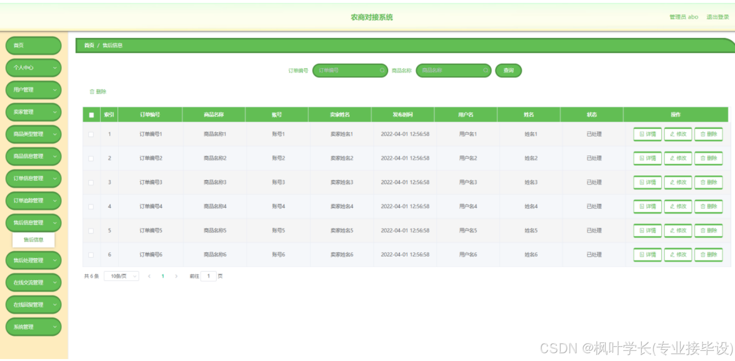Toggle the select-all checkbox in table header
This screenshot has height=361, width=735.
point(91,115)
